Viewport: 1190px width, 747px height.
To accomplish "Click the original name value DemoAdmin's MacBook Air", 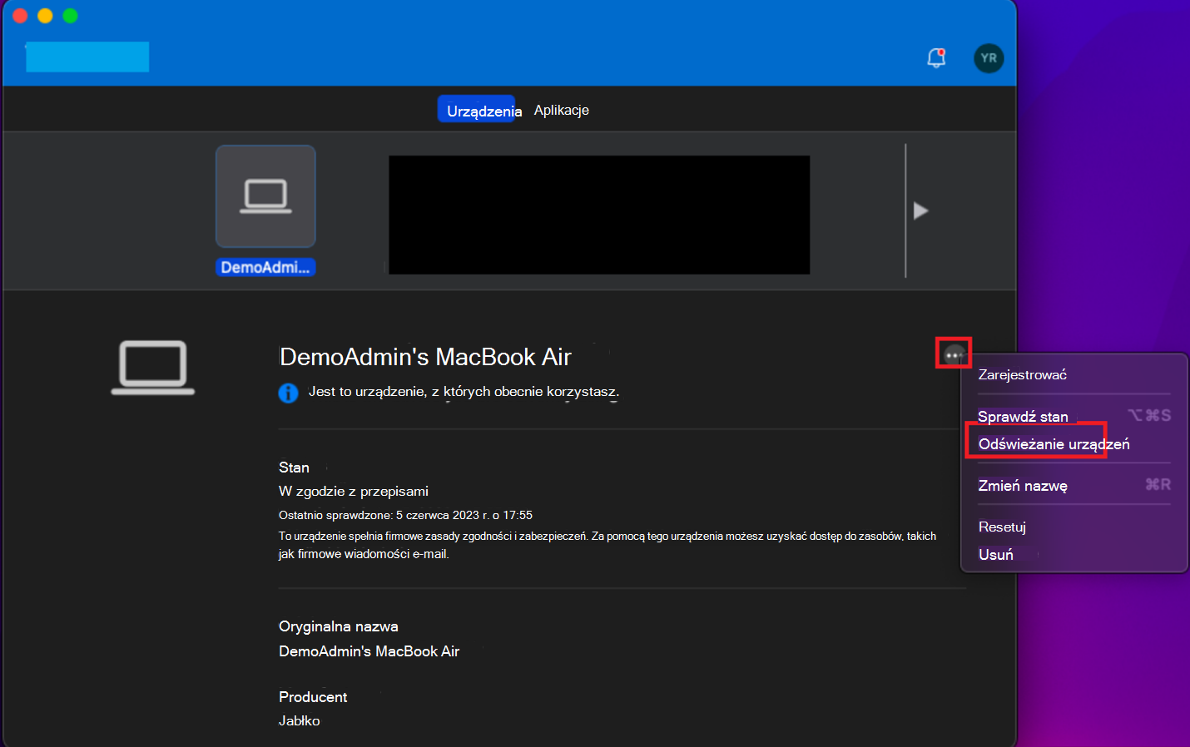I will 369,651.
